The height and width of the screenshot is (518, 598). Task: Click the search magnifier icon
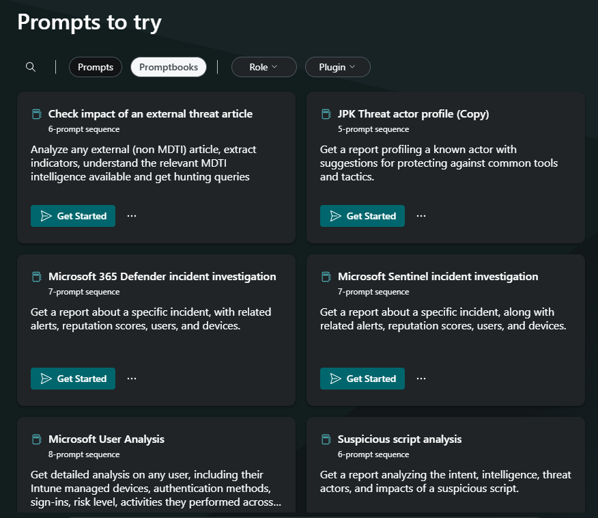(x=31, y=67)
